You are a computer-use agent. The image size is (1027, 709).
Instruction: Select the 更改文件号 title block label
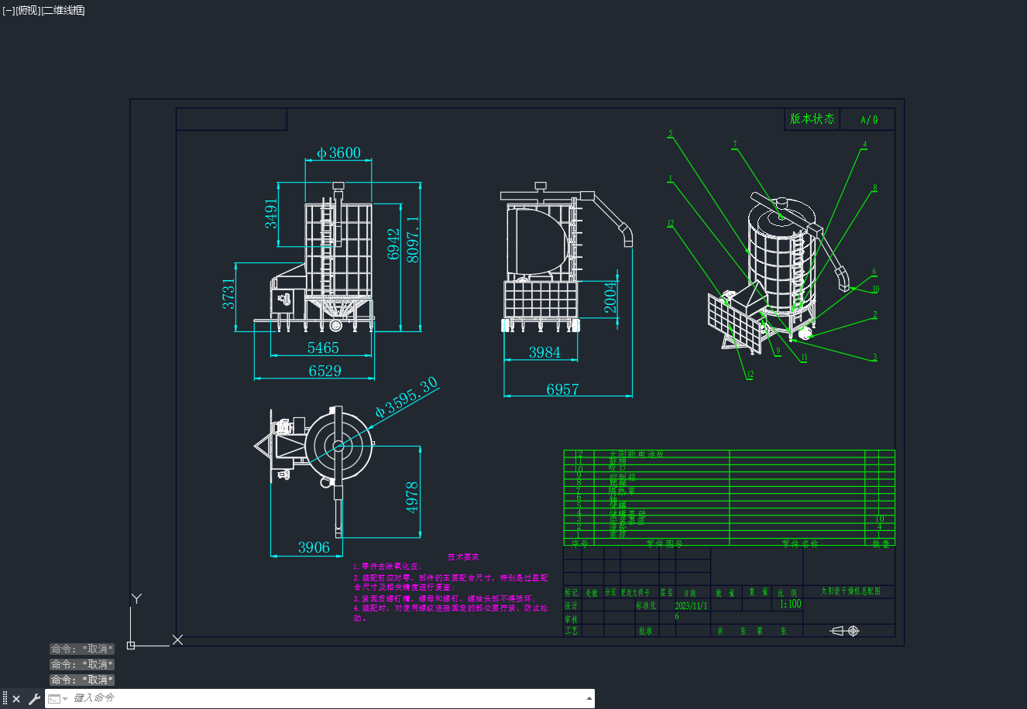[635, 593]
